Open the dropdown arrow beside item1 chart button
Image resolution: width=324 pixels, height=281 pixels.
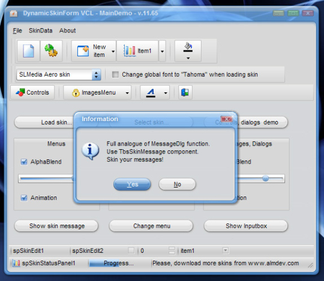(163, 52)
